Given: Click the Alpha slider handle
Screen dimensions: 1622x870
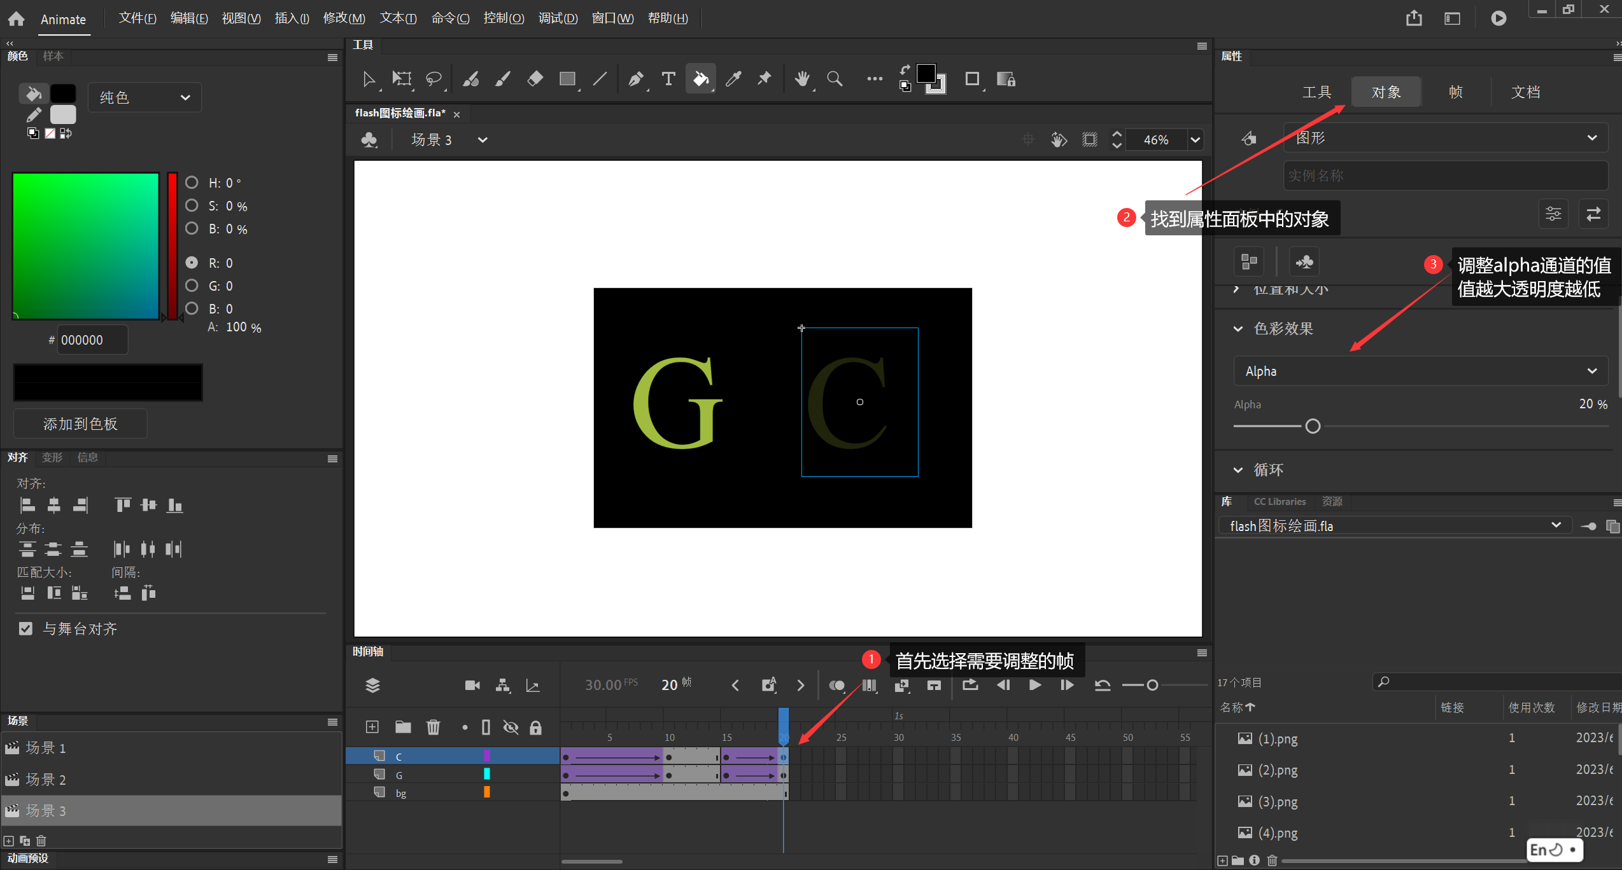Looking at the screenshot, I should (1313, 426).
